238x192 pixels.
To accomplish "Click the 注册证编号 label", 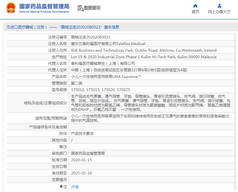I will [57, 37].
